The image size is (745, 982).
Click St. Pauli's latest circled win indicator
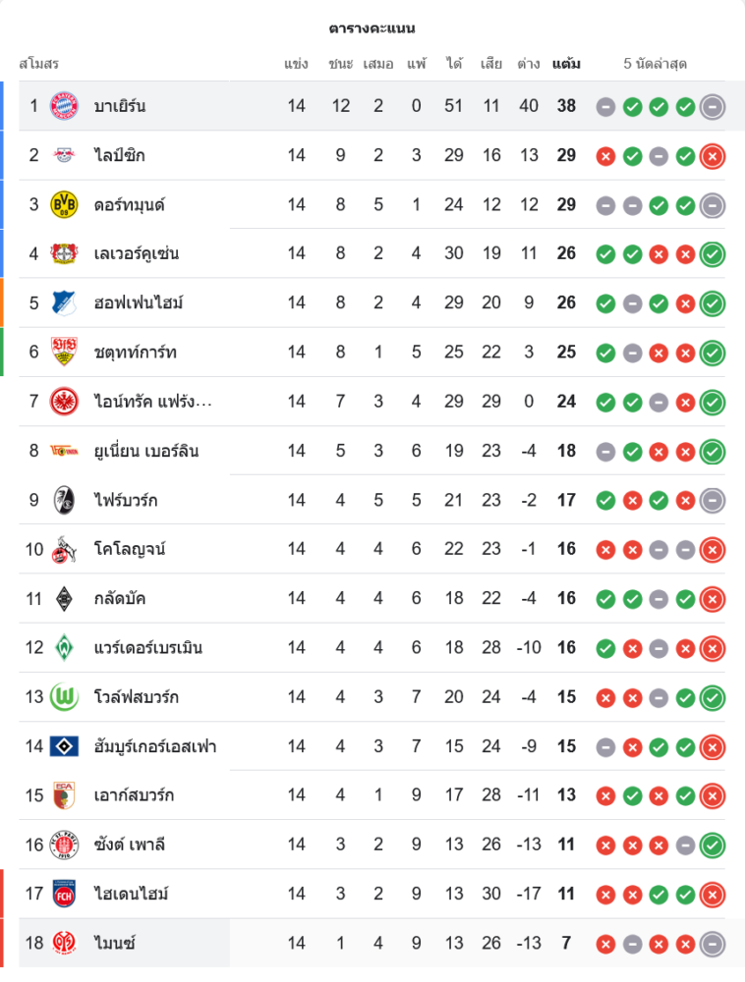click(x=713, y=845)
